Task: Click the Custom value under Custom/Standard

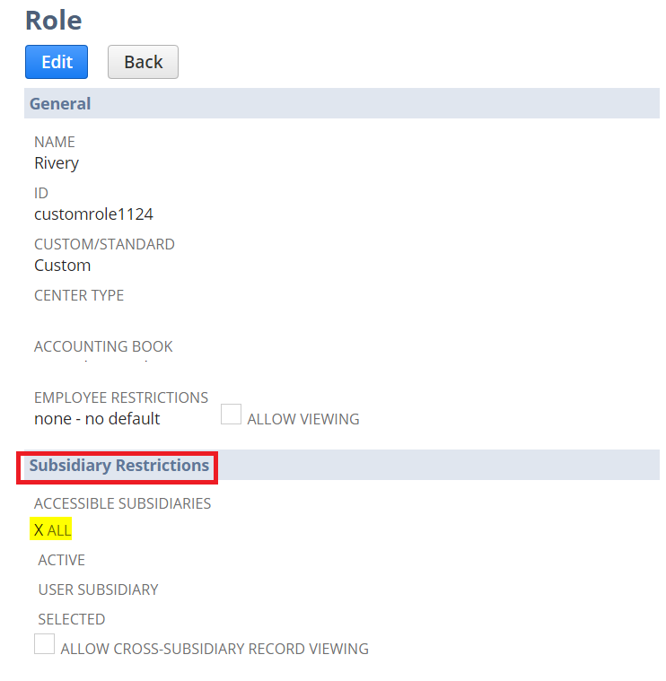Action: [x=62, y=265]
